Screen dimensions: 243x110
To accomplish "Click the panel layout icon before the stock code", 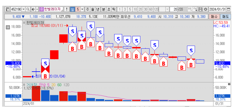I will [x=7, y=9].
